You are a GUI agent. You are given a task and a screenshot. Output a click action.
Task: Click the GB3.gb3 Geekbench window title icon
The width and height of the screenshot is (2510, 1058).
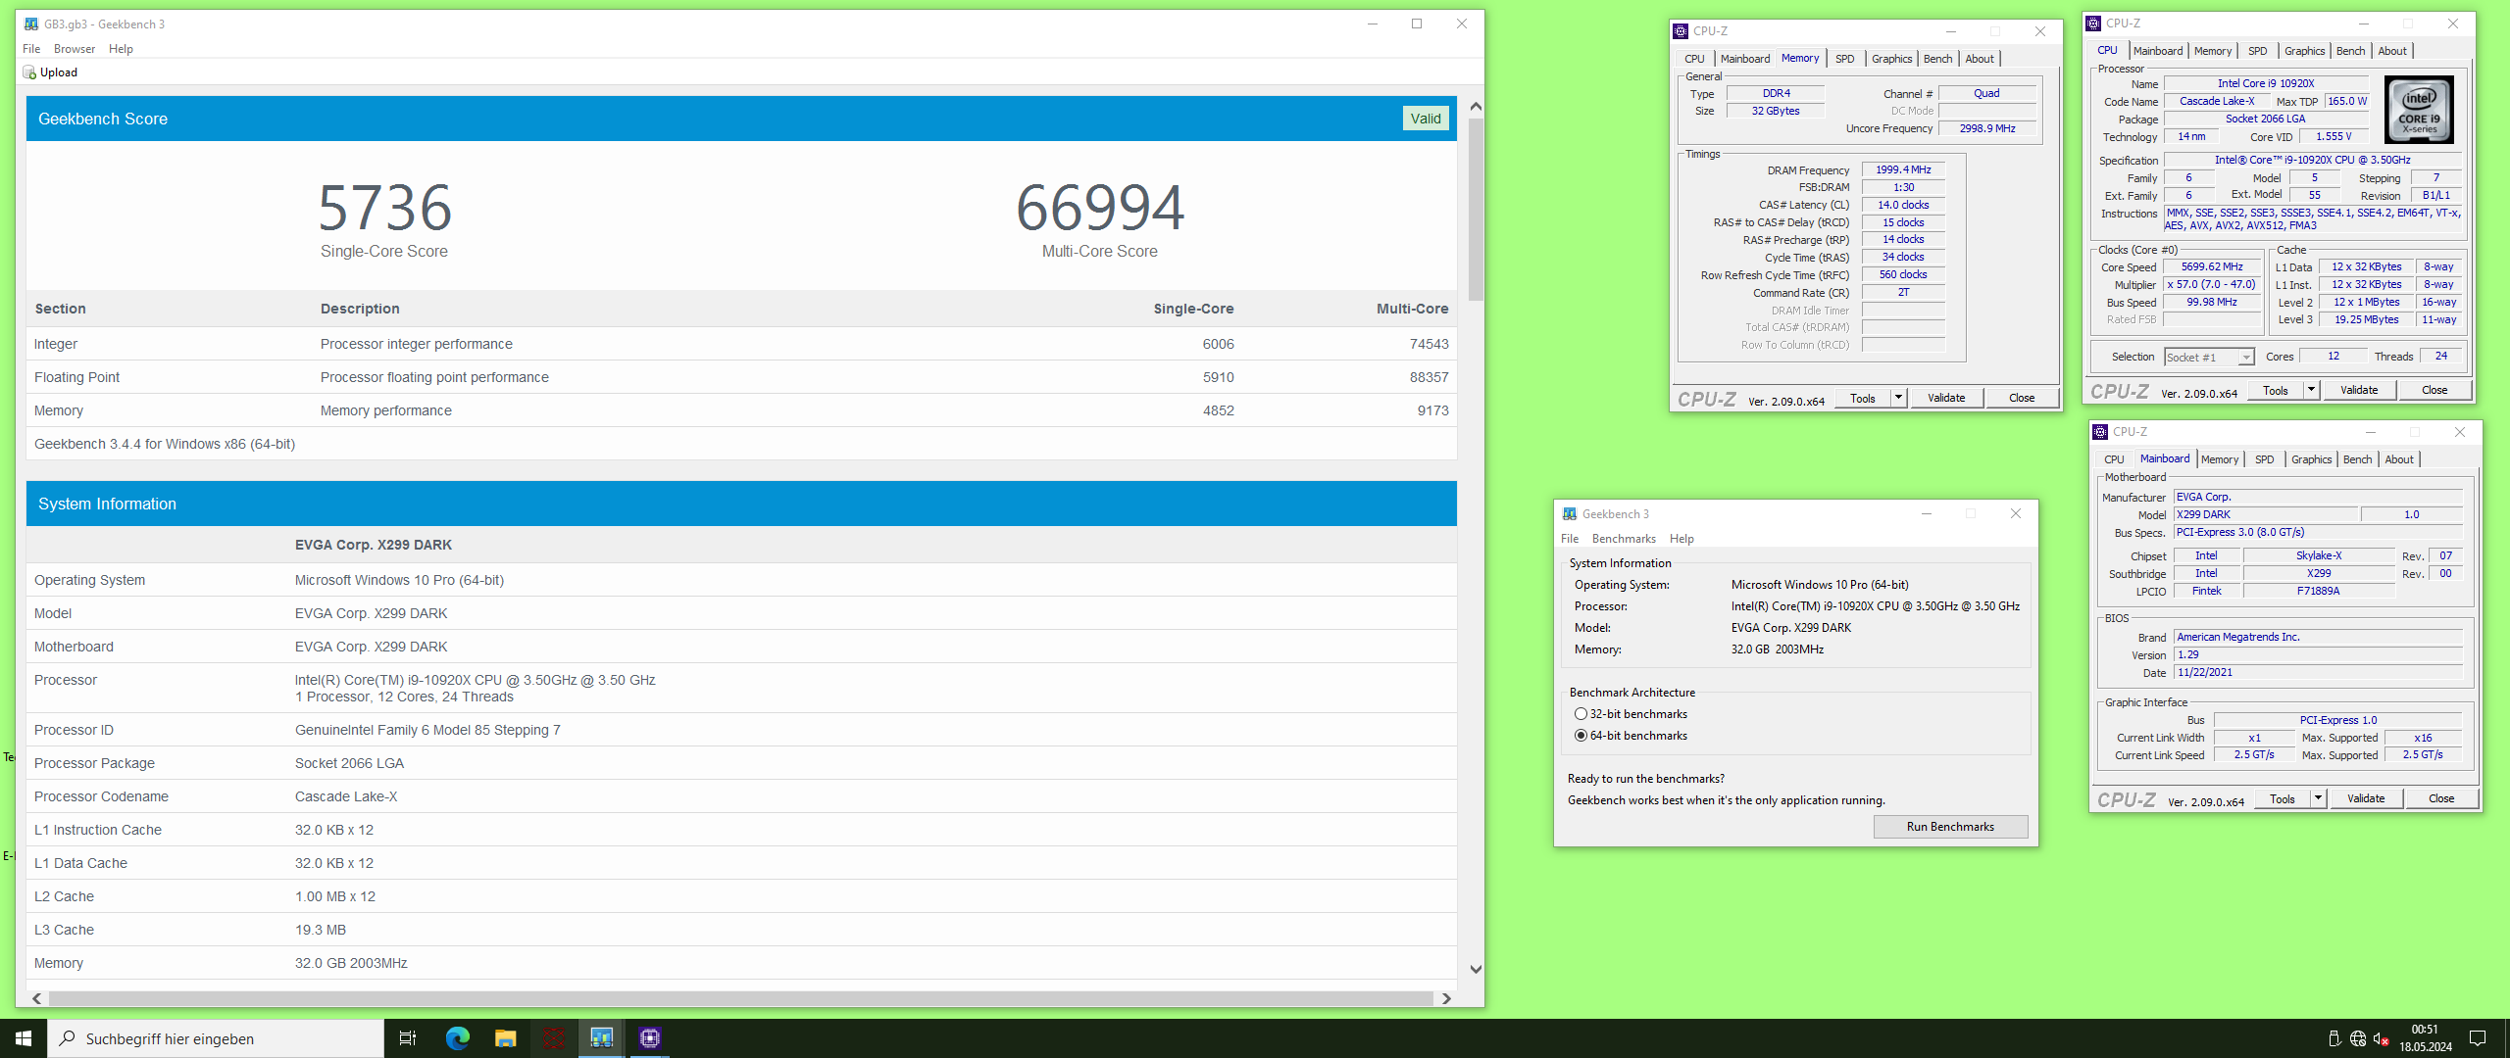click(31, 24)
